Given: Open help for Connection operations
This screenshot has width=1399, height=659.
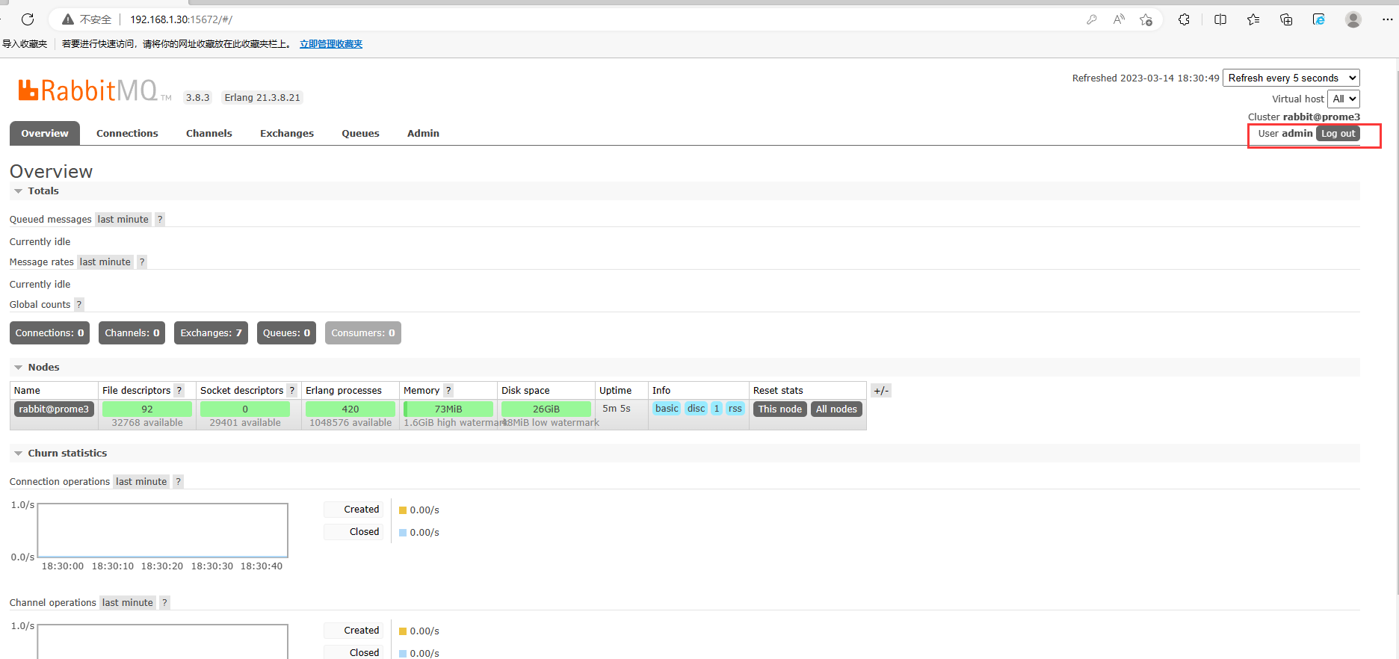Looking at the screenshot, I should 178,481.
